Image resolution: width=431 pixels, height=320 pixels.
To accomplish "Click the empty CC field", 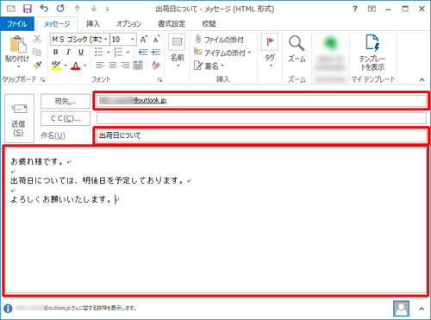I will pyautogui.click(x=261, y=118).
